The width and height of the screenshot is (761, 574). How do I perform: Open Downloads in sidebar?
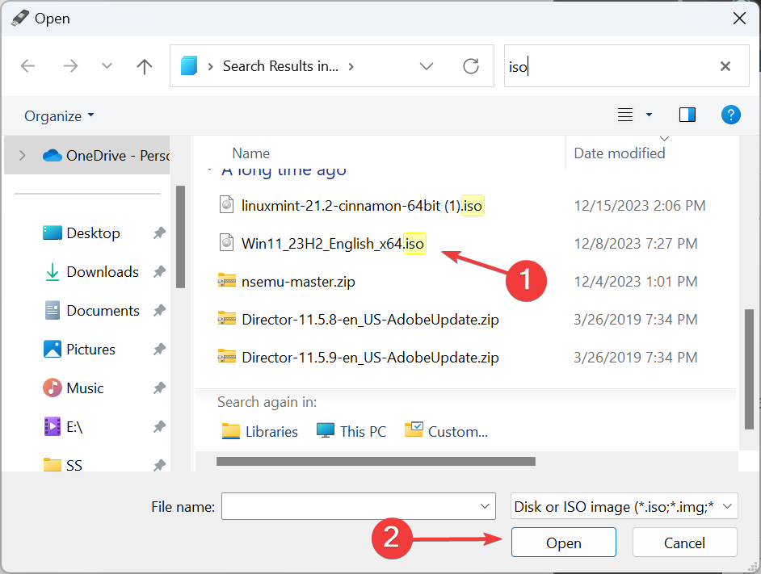[x=103, y=272]
